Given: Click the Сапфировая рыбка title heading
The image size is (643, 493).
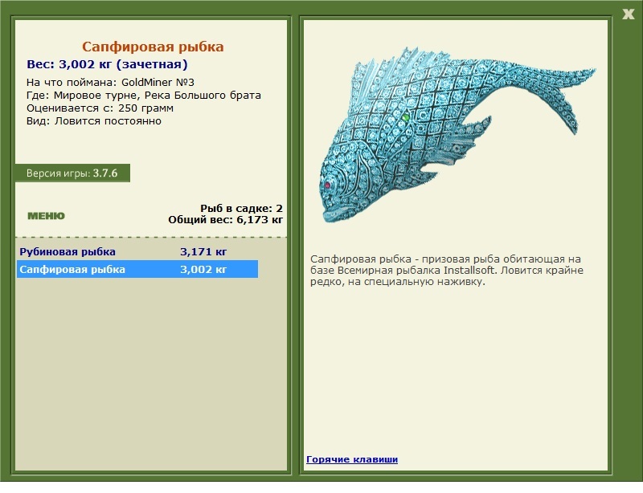Looking at the screenshot, I should point(153,47).
